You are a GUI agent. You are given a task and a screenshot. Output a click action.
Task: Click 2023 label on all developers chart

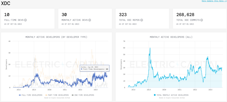[x=210, y=90]
